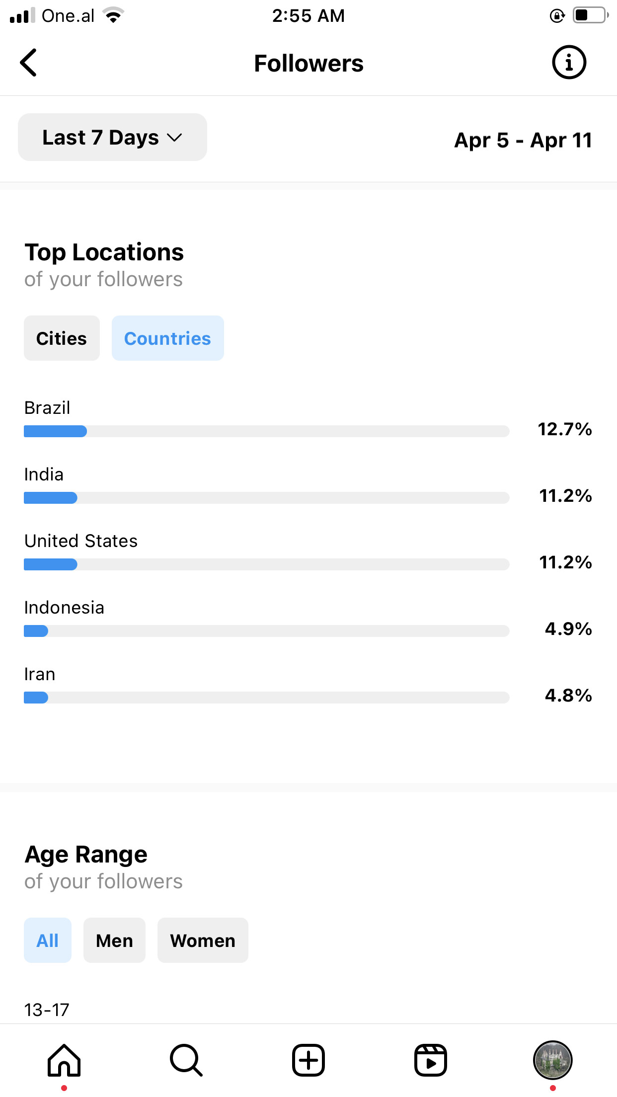Select the United States location row
The height and width of the screenshot is (1097, 617).
pyautogui.click(x=81, y=541)
